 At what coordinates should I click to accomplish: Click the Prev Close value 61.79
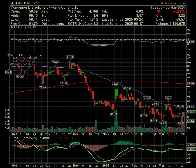[33, 24]
